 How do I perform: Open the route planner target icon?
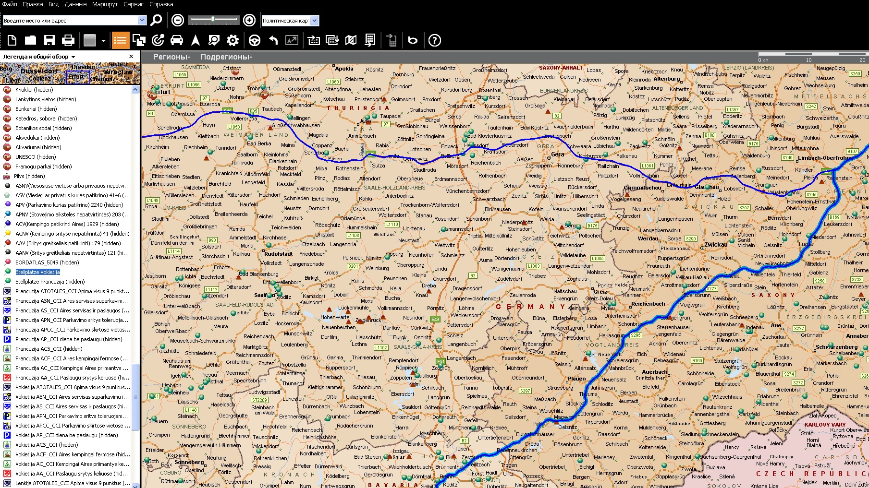pyautogui.click(x=158, y=40)
